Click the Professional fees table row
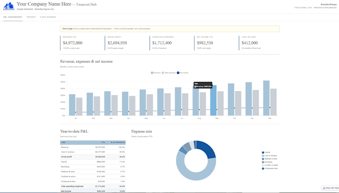The height and width of the screenshot is (193, 339). [x=93, y=182]
